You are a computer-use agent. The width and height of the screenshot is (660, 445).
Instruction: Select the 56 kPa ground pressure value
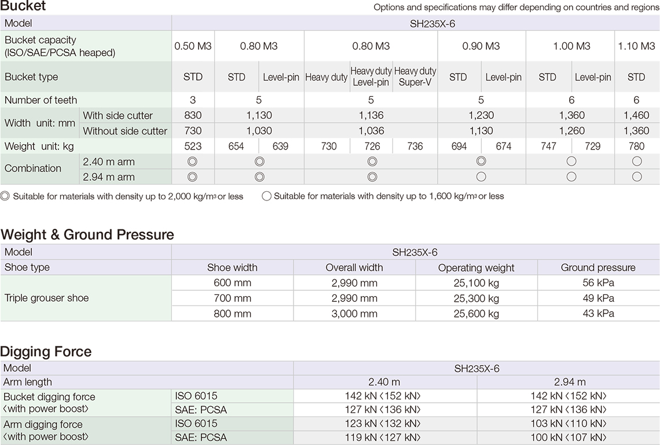click(x=598, y=283)
